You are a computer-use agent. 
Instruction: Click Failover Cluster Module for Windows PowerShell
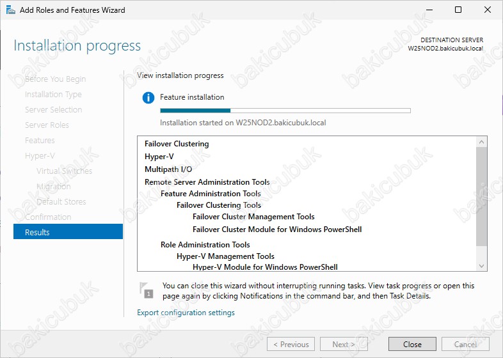click(277, 230)
